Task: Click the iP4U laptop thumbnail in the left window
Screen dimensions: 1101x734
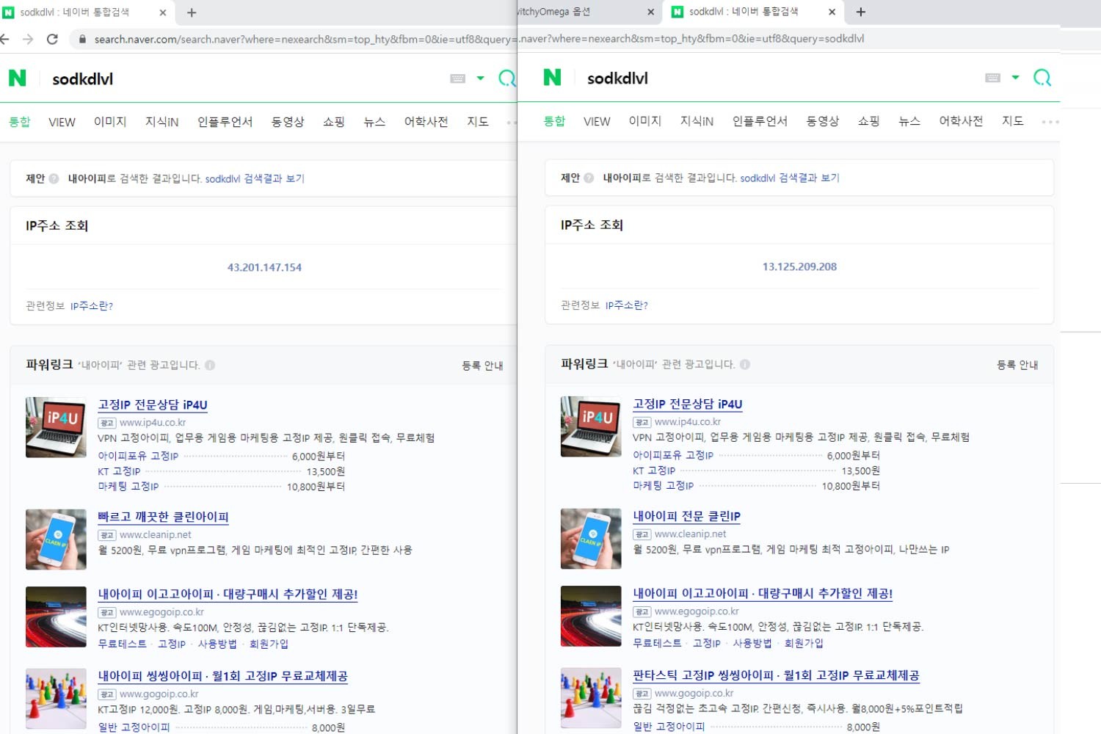Action: 56,427
